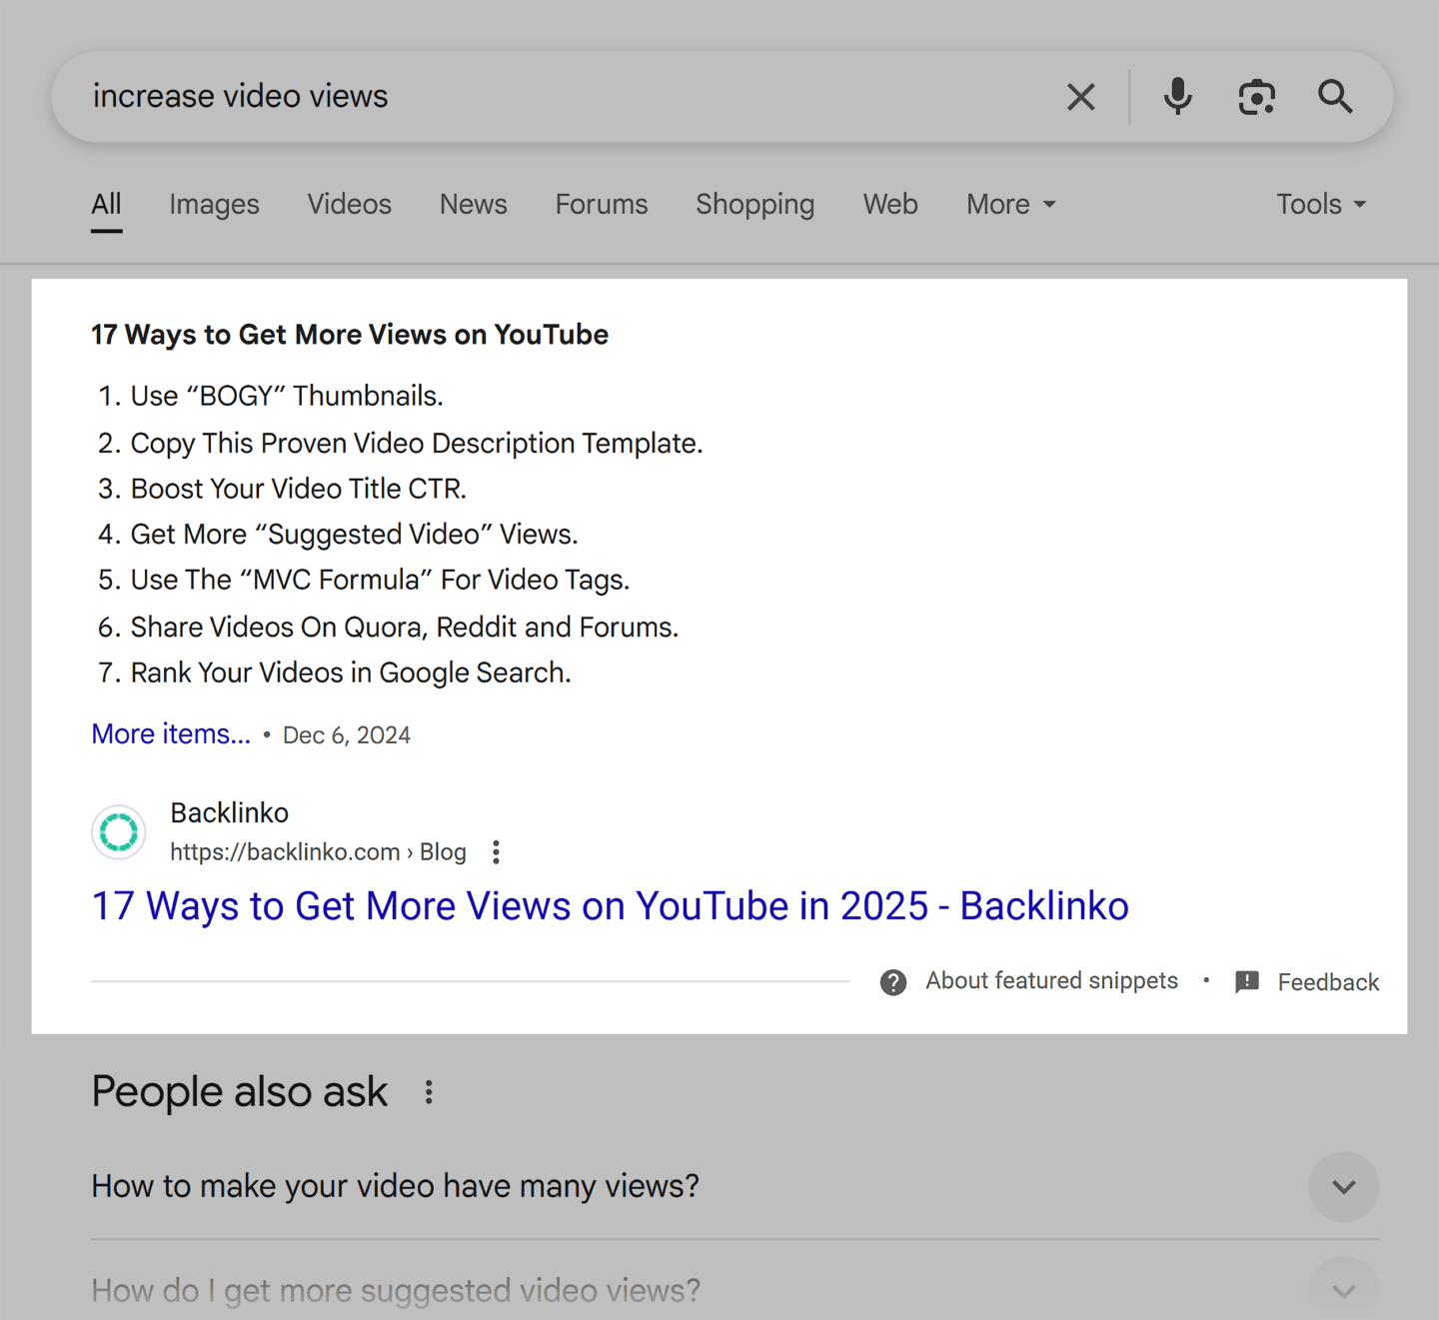
Task: Click into the search text field
Action: pyautogui.click(x=560, y=97)
